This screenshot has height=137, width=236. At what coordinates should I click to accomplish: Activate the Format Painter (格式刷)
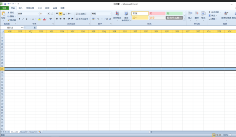[x=12, y=20]
